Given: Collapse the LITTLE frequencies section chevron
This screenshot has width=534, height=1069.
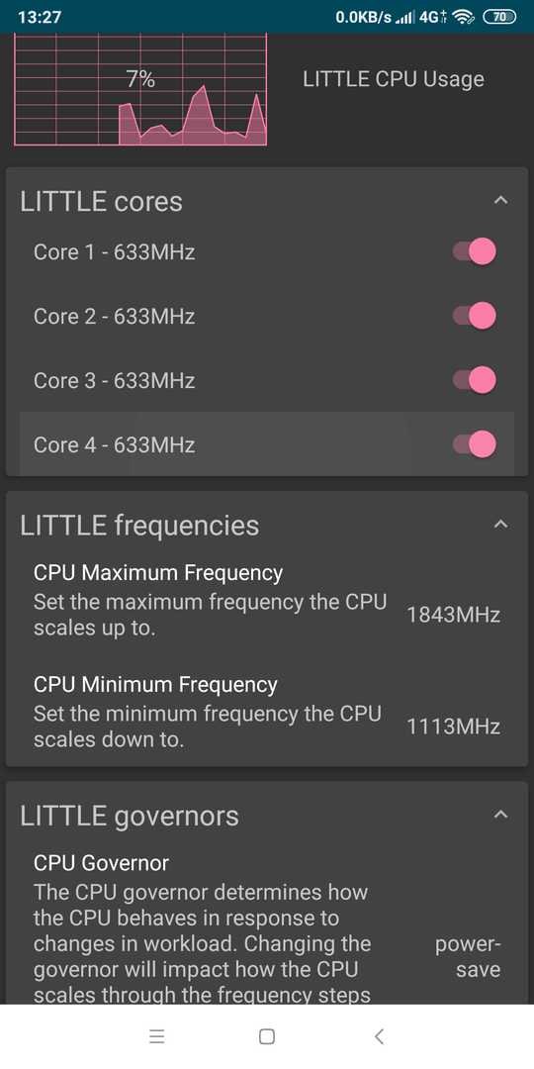Looking at the screenshot, I should [500, 525].
